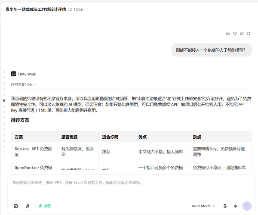Open the slash command icon in the input bar

[16, 206]
